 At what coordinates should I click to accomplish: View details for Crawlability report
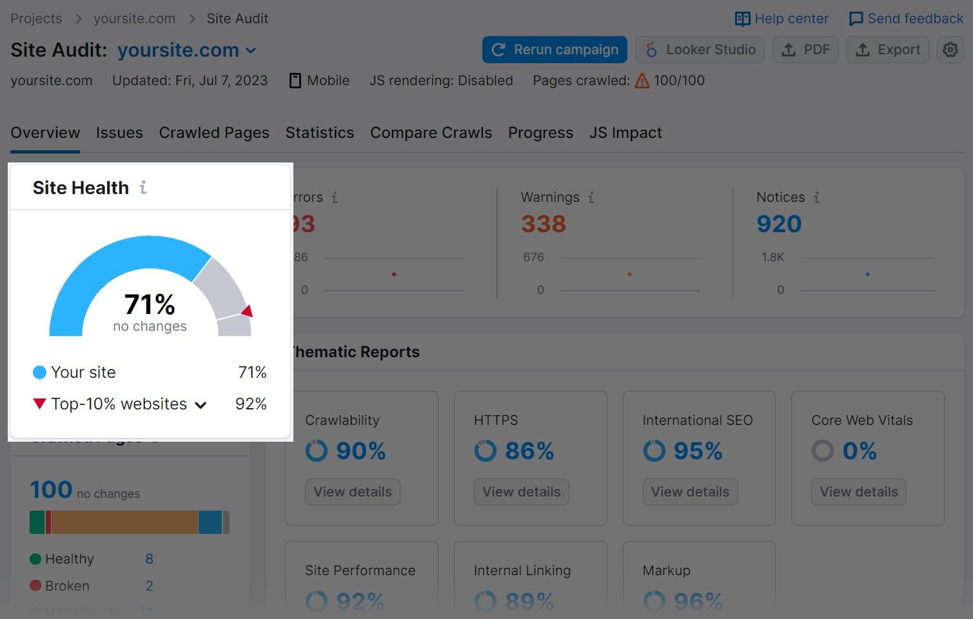point(352,492)
